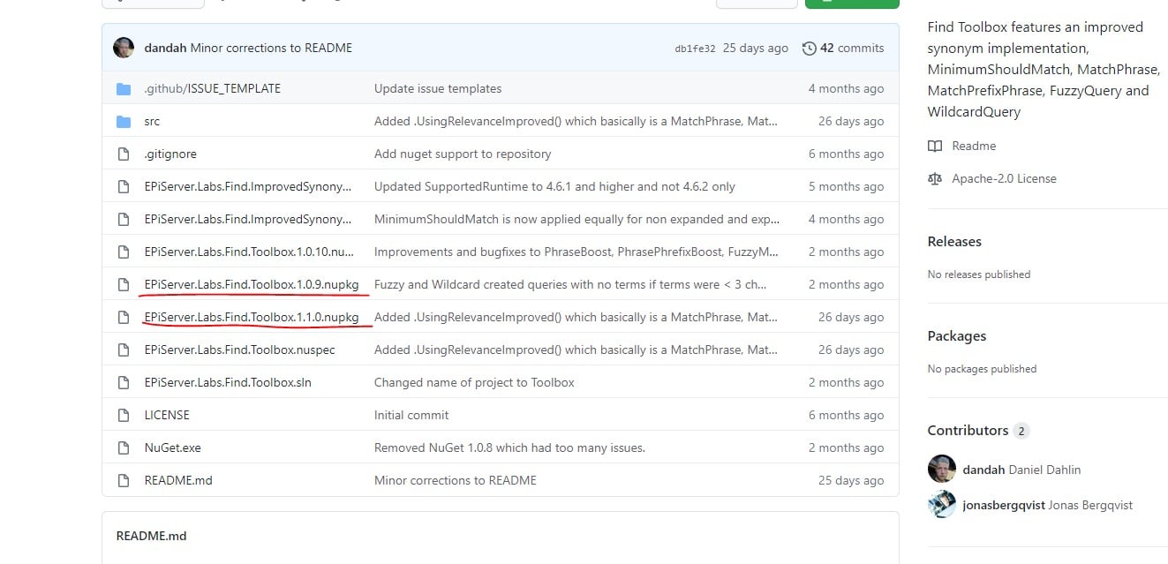Open commit 'Add nuget support to repository'
The height and width of the screenshot is (564, 1168).
pos(463,154)
